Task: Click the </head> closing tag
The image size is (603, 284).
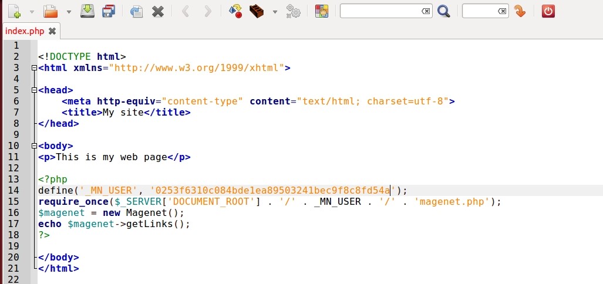Action: pos(59,124)
